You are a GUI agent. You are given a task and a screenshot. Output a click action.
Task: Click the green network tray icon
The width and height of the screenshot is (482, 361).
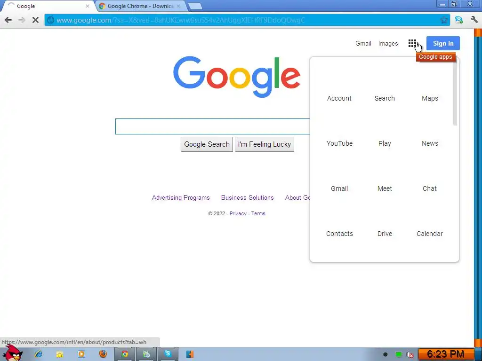tap(398, 354)
